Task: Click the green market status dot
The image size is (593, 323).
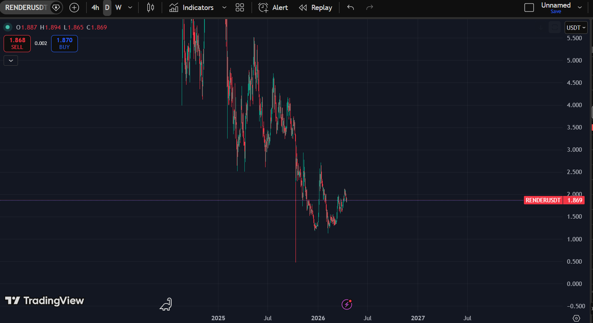Action: click(7, 27)
